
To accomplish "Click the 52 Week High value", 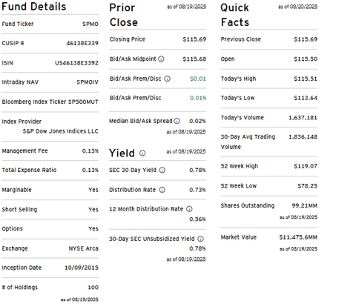I will [306, 166].
